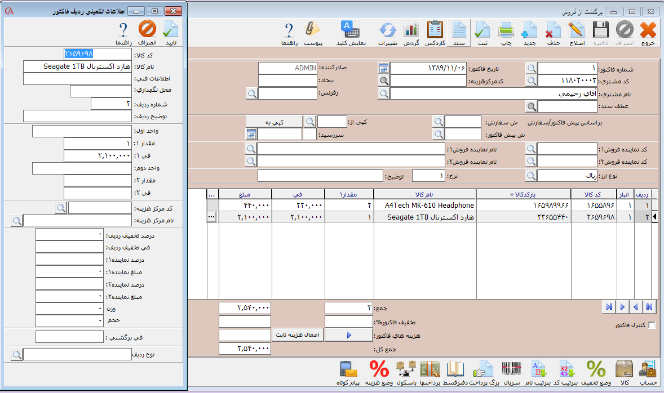Screen dimensions: 664x393
Task: Open the calendar picker beside invoice date
Action: click(x=384, y=69)
